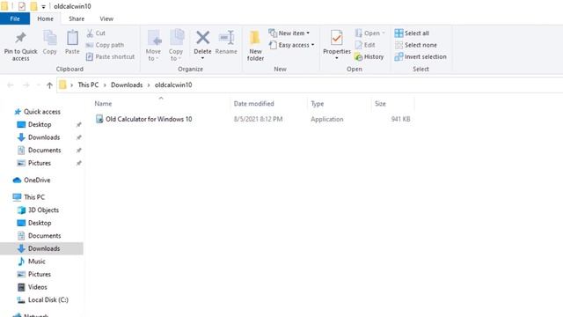This screenshot has height=317, width=563.
Task: Open the Videos folder
Action: [x=37, y=287]
